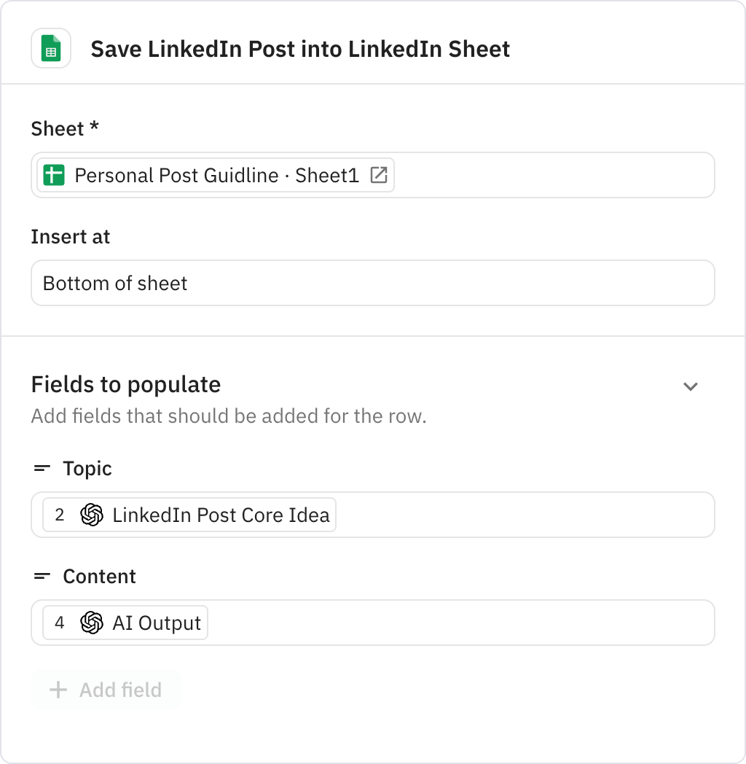The height and width of the screenshot is (764, 746).
Task: Click the equals icon beside the Content label
Action: 42,576
